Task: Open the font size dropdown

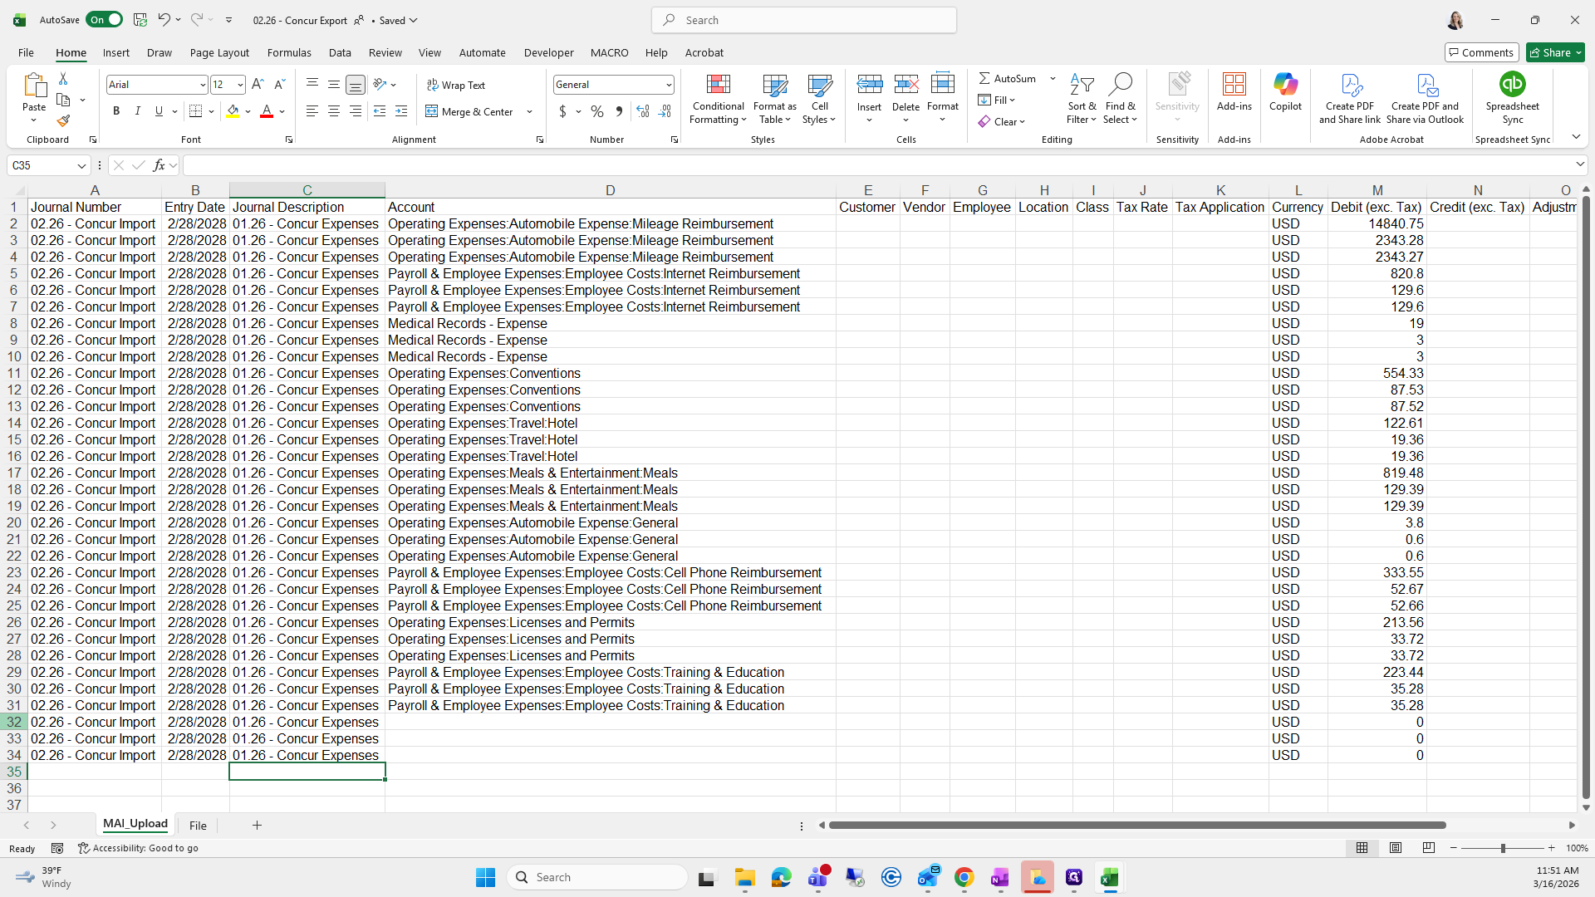Action: 240,85
